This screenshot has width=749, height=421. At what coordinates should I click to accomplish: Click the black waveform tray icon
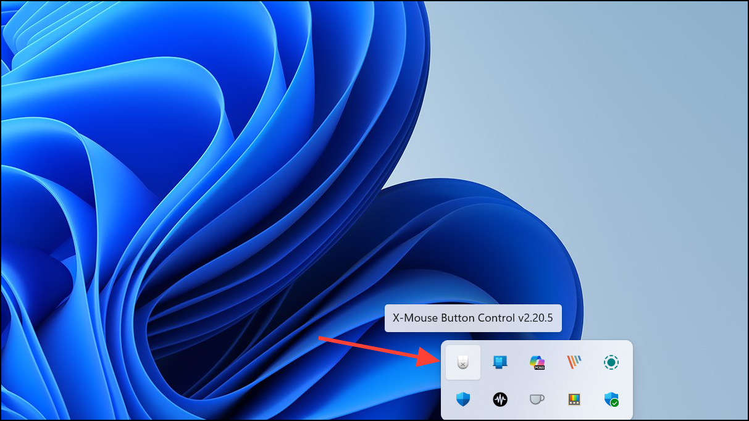click(500, 399)
